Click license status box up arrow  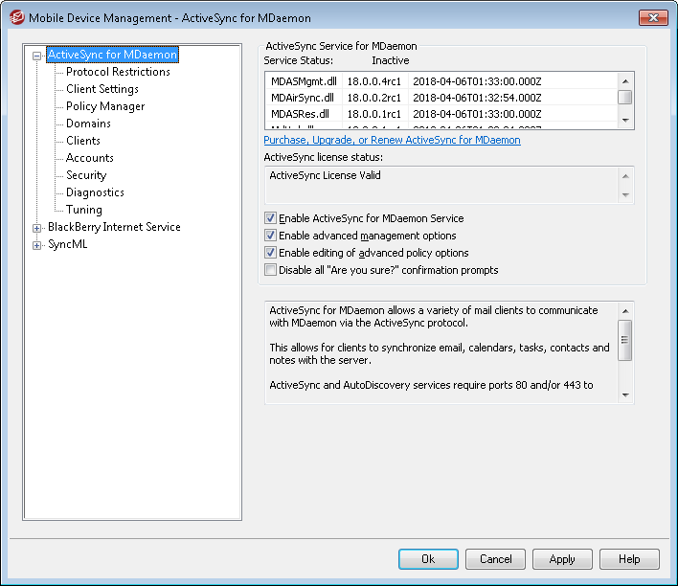pos(625,176)
